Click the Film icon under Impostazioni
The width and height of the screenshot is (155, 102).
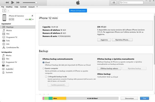tap(4, 34)
